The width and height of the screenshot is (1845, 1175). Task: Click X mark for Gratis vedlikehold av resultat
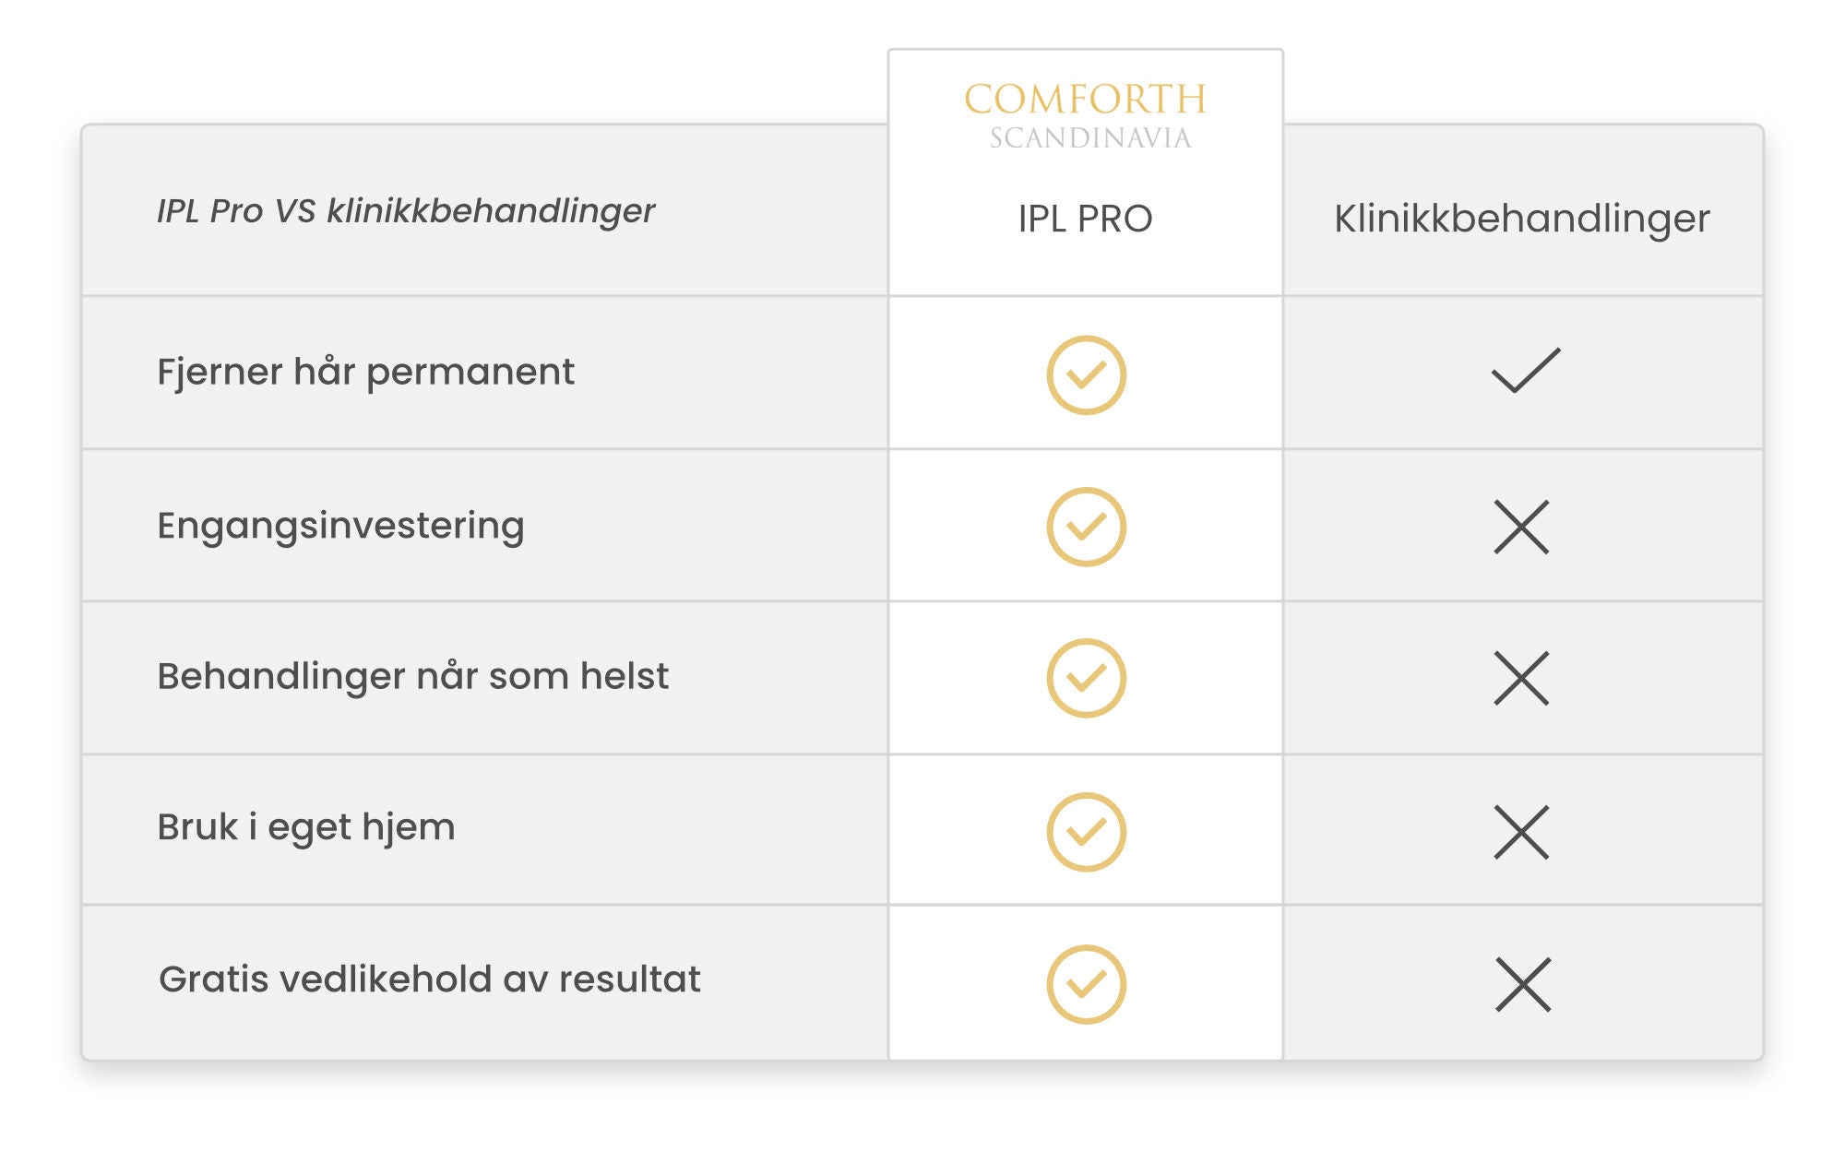click(1522, 985)
